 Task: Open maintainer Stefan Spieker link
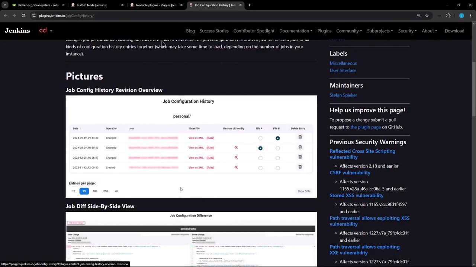[343, 95]
